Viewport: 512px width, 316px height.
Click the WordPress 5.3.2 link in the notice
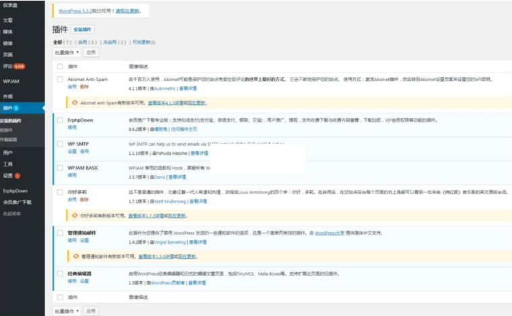75,11
